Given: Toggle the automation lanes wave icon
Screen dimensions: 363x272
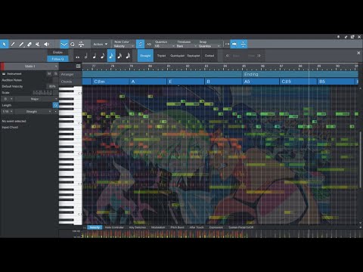Looking at the screenshot, I should pos(64,44).
